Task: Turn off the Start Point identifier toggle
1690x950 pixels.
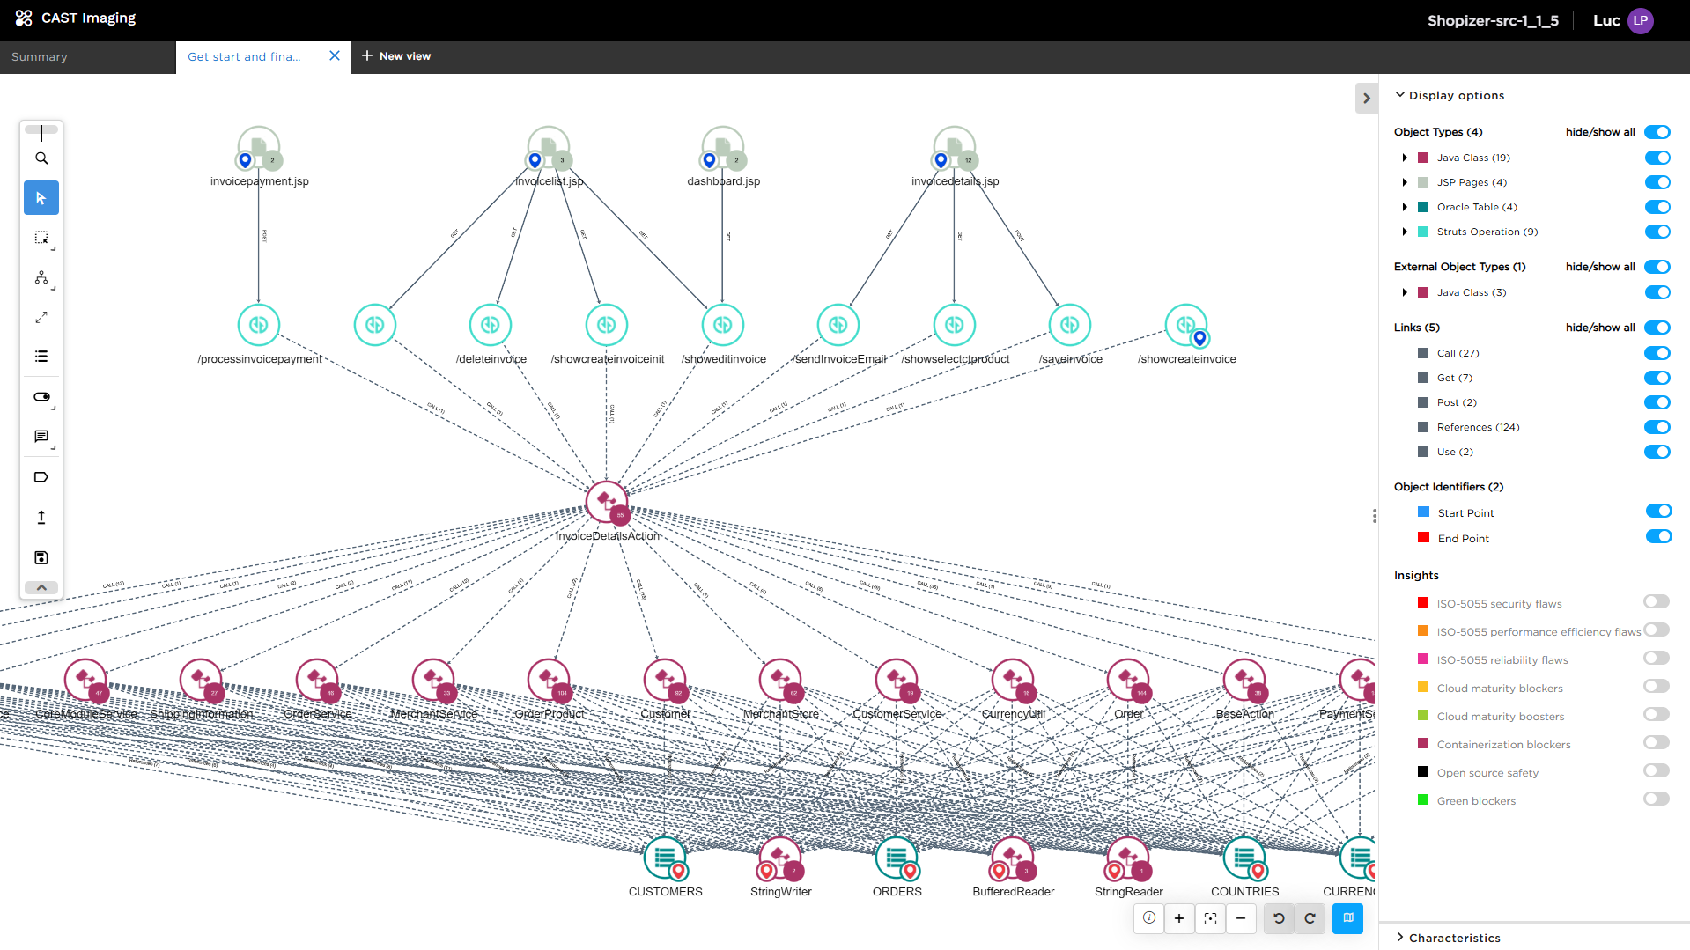Action: click(1657, 512)
